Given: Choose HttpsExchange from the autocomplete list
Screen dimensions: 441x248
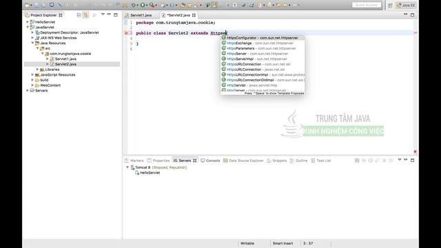Looking at the screenshot, I should (263, 43).
